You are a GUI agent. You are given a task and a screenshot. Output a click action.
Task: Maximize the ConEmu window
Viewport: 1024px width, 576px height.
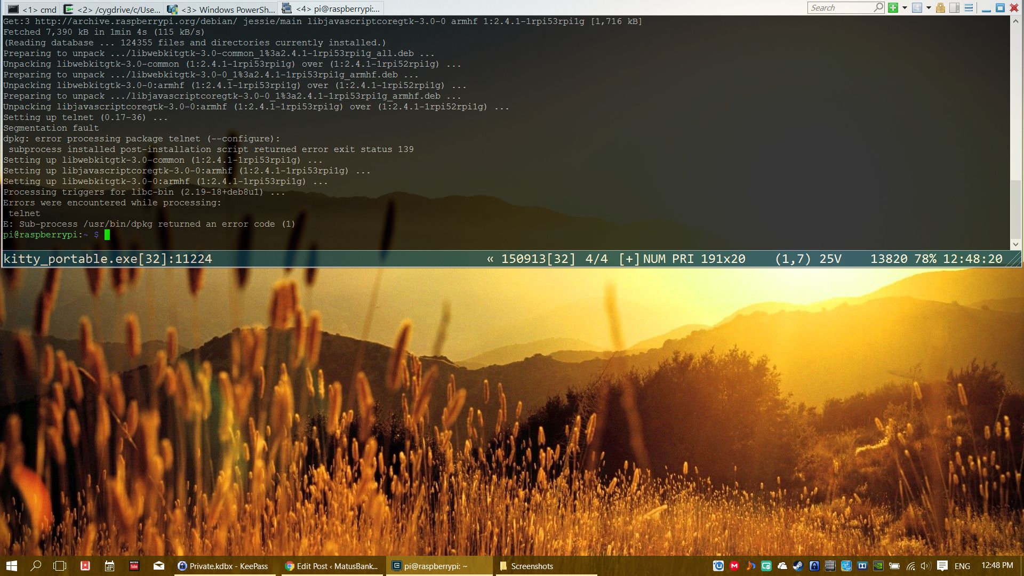1001,7
